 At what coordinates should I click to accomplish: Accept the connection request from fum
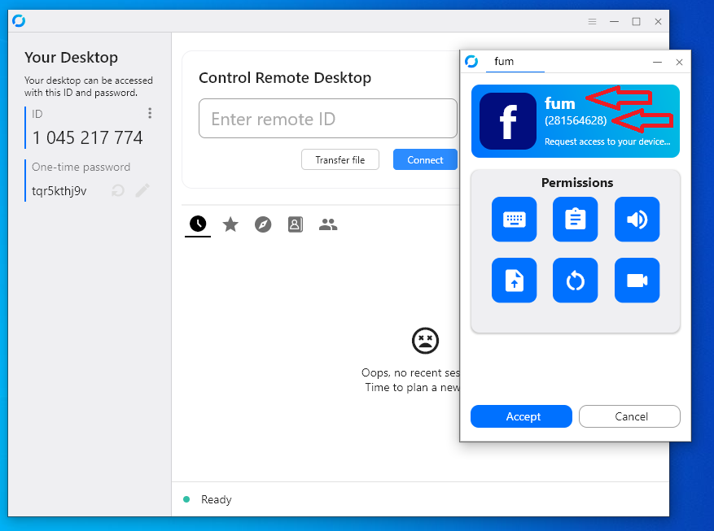click(521, 416)
